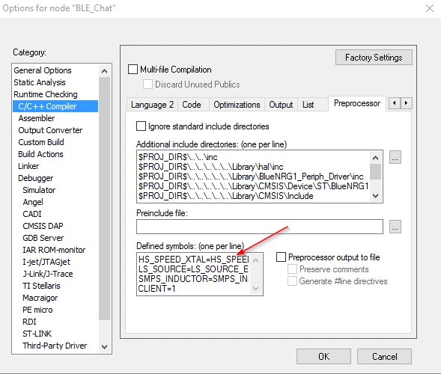Screen dimensions: 441x374
Task: Select ST-LINK category
Action: (x=55, y=334)
